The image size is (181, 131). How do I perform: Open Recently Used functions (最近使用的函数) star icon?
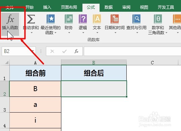tap(51, 19)
